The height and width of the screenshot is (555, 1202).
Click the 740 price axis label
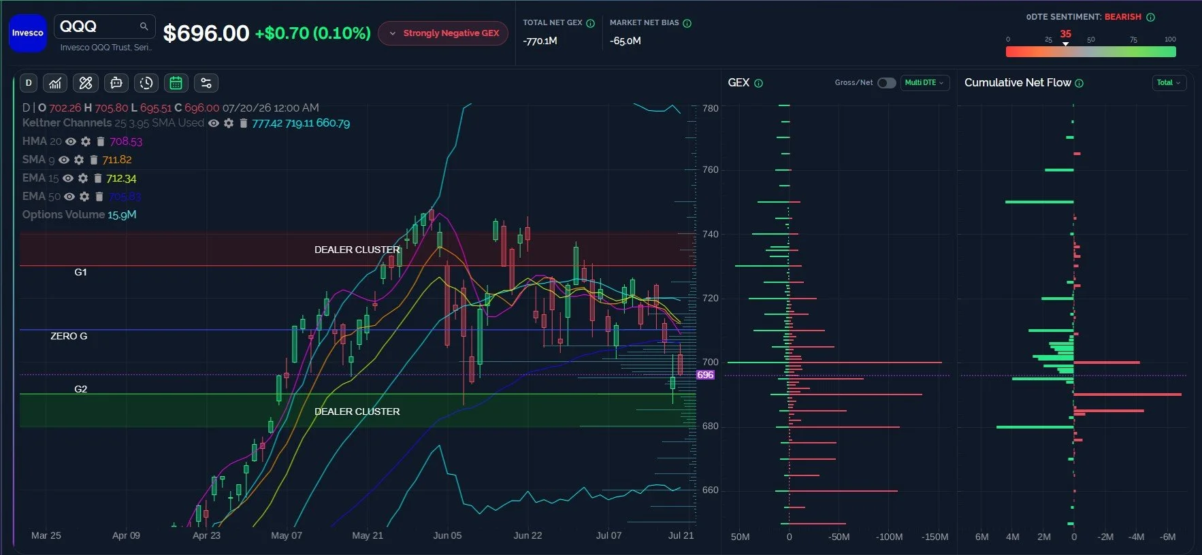point(710,234)
